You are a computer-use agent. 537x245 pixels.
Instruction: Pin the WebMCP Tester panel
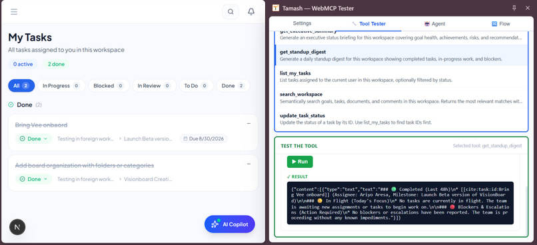click(x=514, y=8)
